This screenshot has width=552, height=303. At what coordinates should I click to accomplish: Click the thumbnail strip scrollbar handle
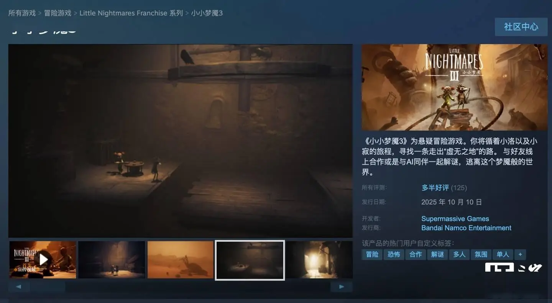coord(48,287)
